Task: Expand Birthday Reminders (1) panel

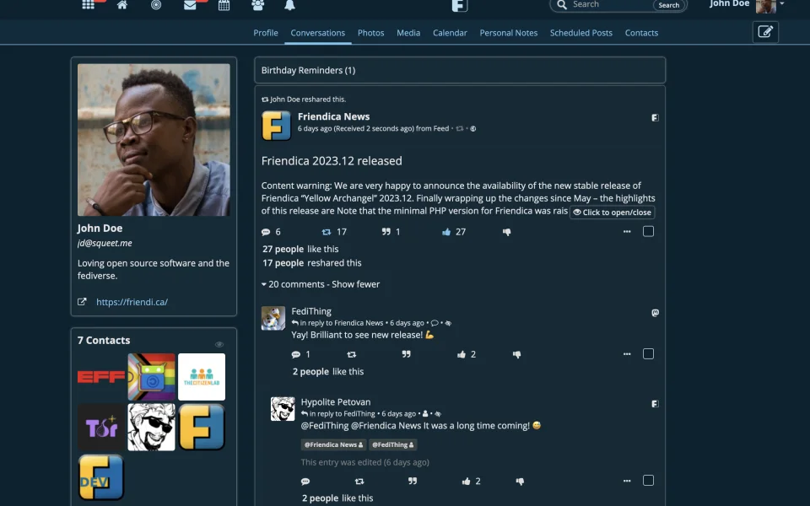Action: [460, 70]
